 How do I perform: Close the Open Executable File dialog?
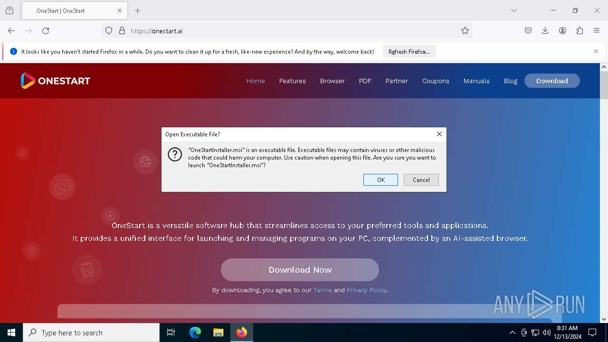tap(439, 134)
